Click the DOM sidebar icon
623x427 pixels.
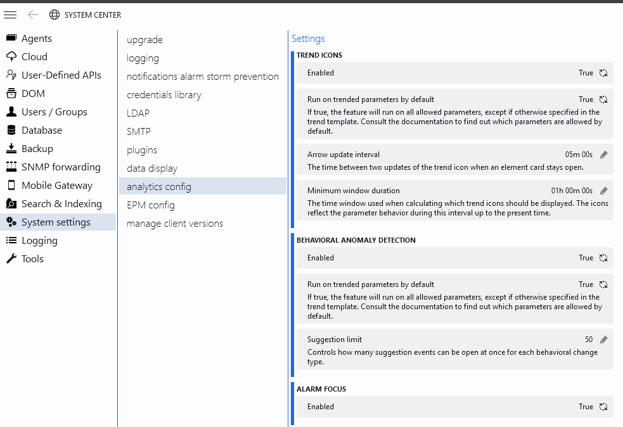tap(11, 93)
